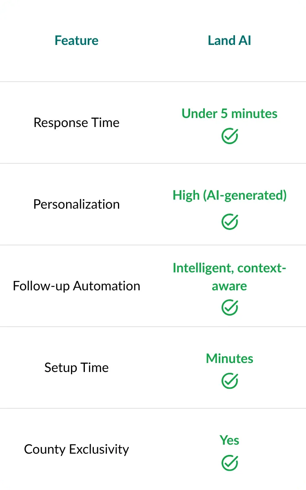This screenshot has width=306, height=490.
Task: Click the checkmark icon under 'Yes'
Action: 230,463
